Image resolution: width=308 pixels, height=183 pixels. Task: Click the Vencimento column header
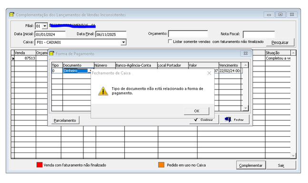pyautogui.click(x=230, y=65)
